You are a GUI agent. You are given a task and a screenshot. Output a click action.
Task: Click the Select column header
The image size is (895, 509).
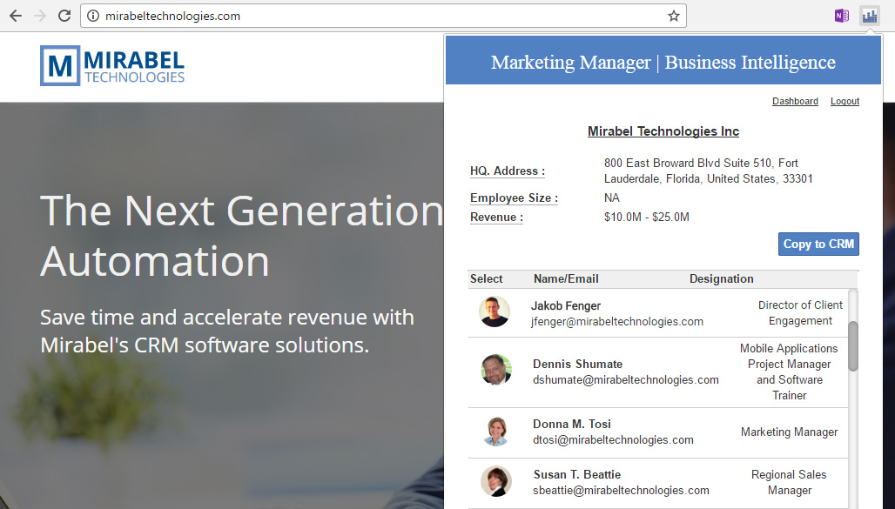point(487,279)
